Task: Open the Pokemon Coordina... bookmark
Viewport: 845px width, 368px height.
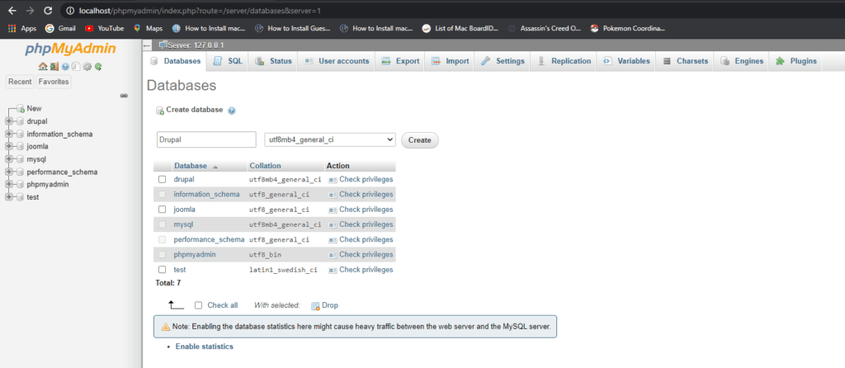Action: [627, 29]
